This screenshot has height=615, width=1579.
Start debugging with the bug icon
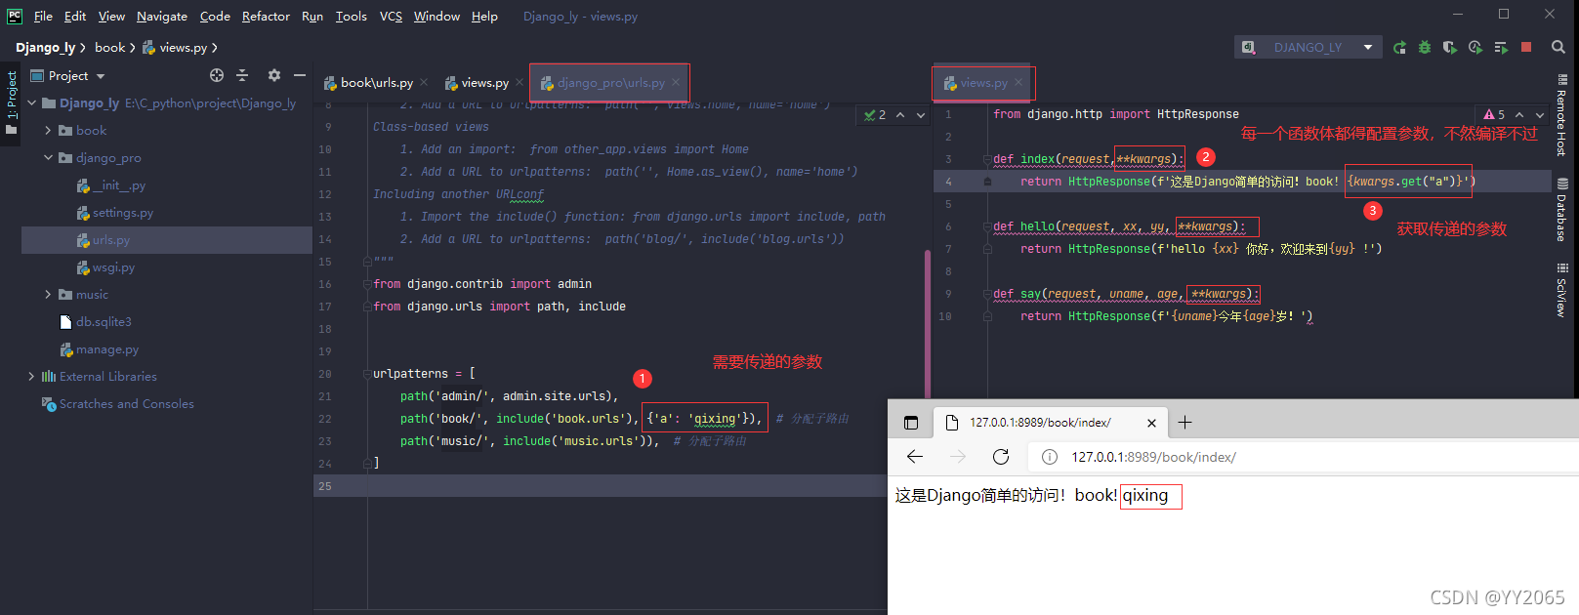click(1425, 47)
